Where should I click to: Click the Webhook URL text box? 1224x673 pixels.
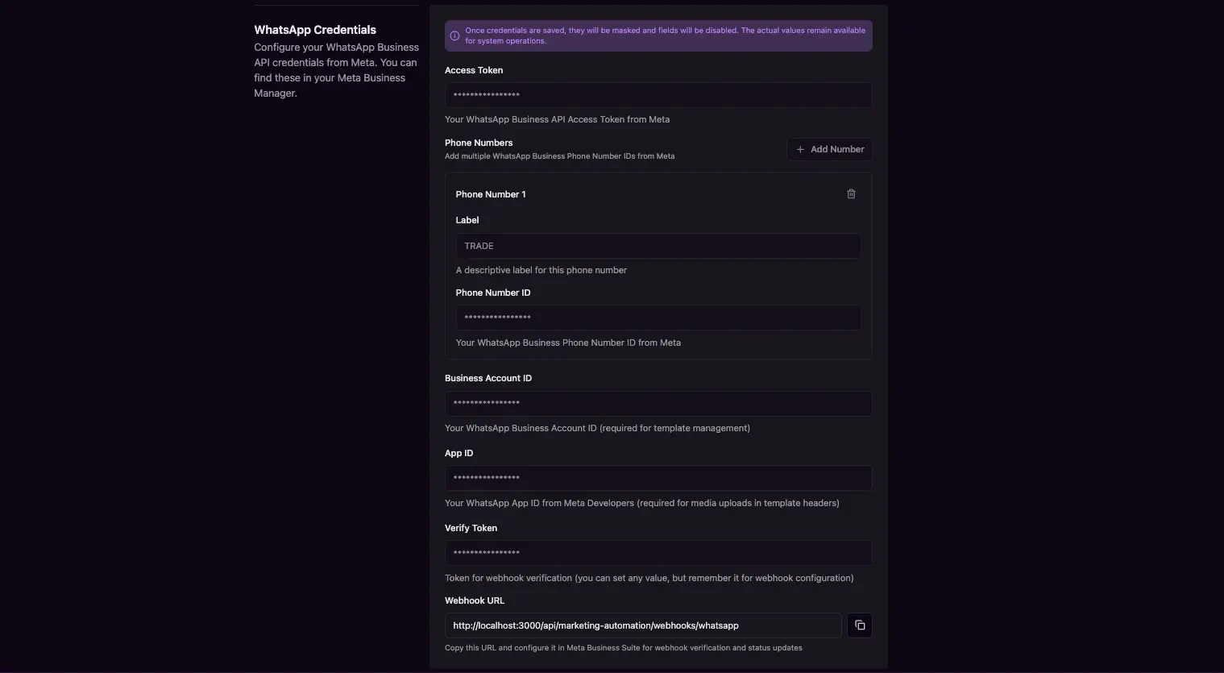[642, 625]
